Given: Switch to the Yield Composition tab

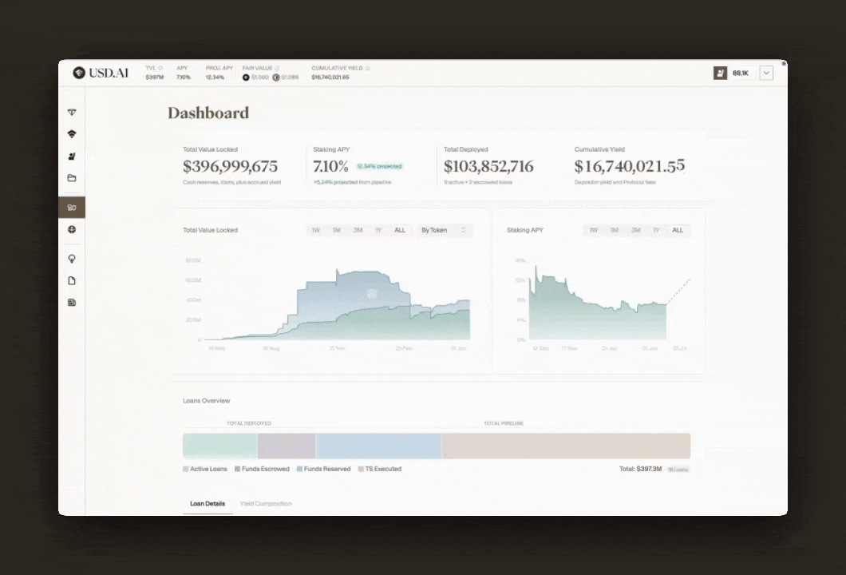Looking at the screenshot, I should click(266, 504).
